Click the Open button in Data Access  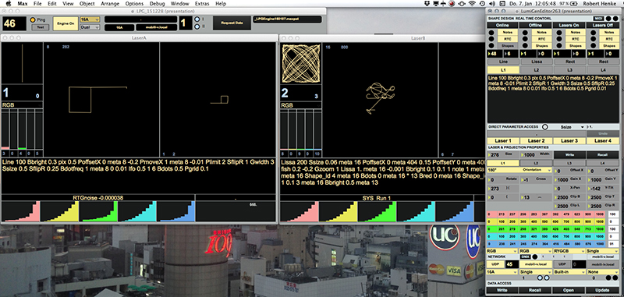pyautogui.click(x=569, y=290)
